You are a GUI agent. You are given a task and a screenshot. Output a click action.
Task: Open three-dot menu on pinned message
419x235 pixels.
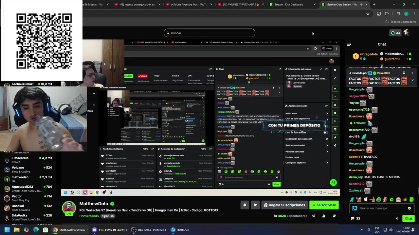(412, 73)
